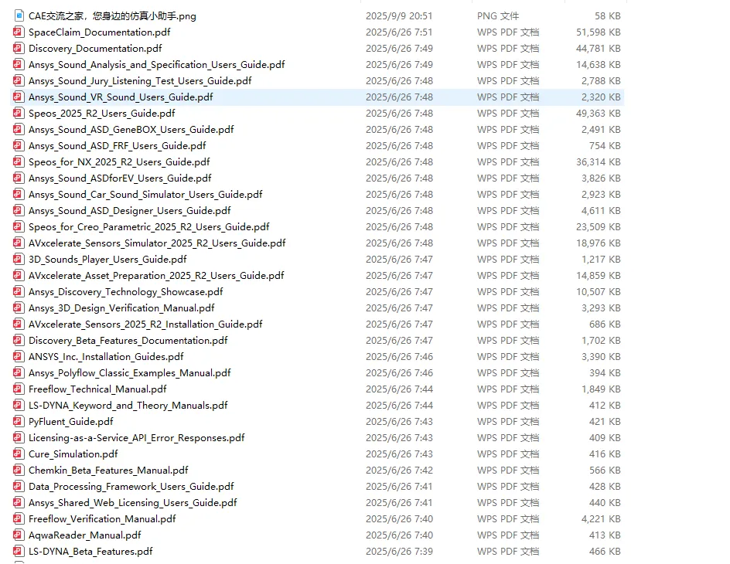
Task: Click the 1,217 KB size value
Action: tap(601, 260)
